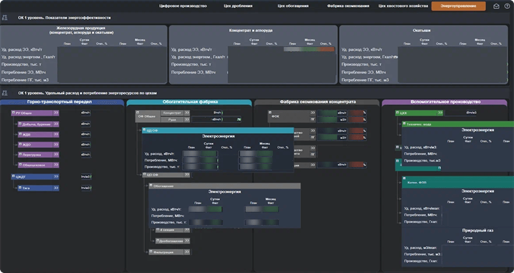This screenshot has height=273, width=514.
Task: Click ЭЭ badge on Добыча, бурение node
Action: click(56, 124)
